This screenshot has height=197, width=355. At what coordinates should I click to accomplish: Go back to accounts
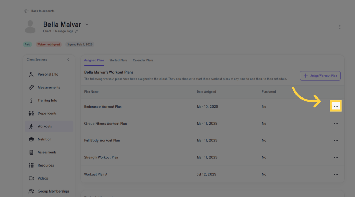point(39,11)
